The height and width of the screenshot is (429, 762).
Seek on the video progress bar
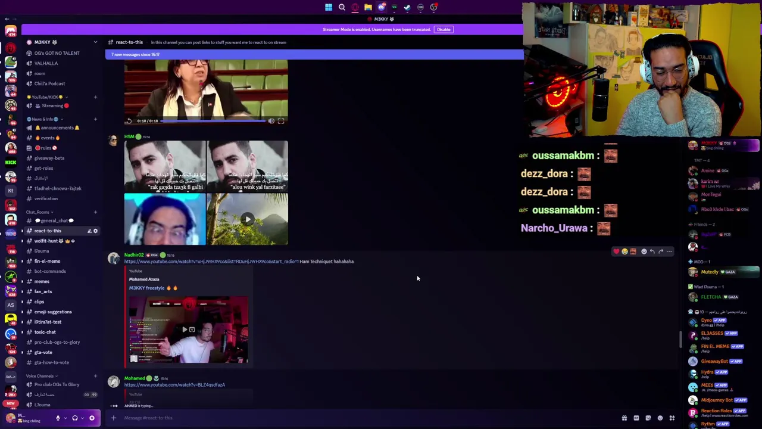coord(213,121)
